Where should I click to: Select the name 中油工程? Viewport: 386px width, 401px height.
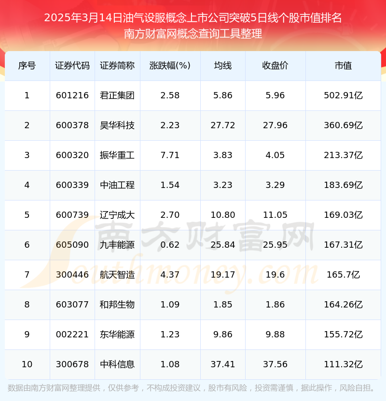click(x=117, y=185)
